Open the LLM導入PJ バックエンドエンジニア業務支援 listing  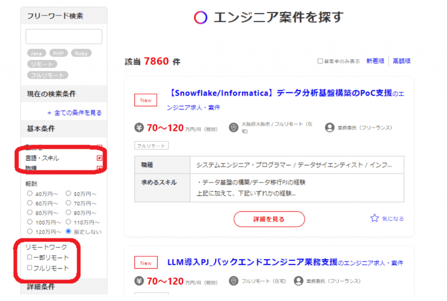click(x=252, y=263)
